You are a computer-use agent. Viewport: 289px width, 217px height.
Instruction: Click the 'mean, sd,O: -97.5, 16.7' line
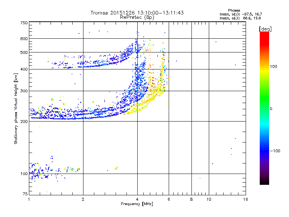[x=241, y=14]
